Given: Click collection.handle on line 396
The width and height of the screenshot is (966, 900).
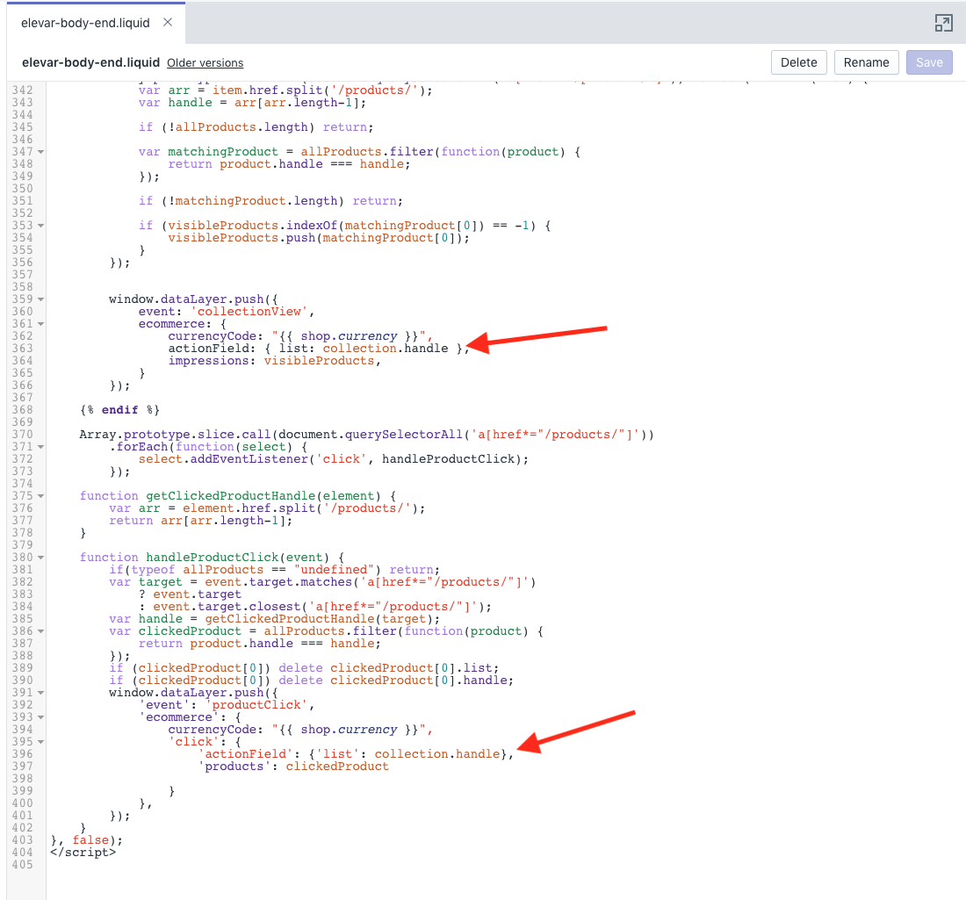Looking at the screenshot, I should pos(437,754).
